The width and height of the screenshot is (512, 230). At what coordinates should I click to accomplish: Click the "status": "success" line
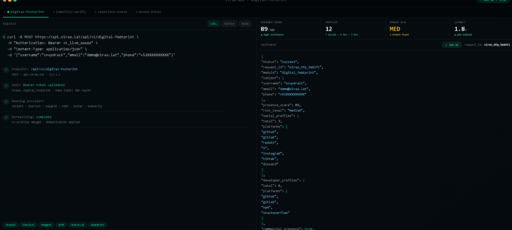[x=280, y=62]
